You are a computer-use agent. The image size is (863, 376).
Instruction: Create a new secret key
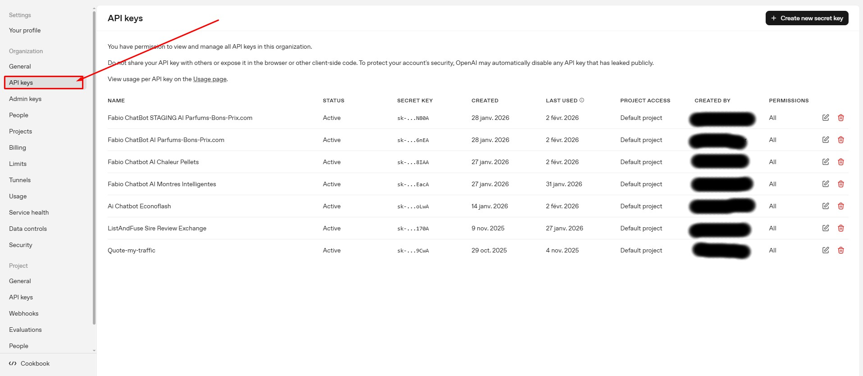[807, 18]
